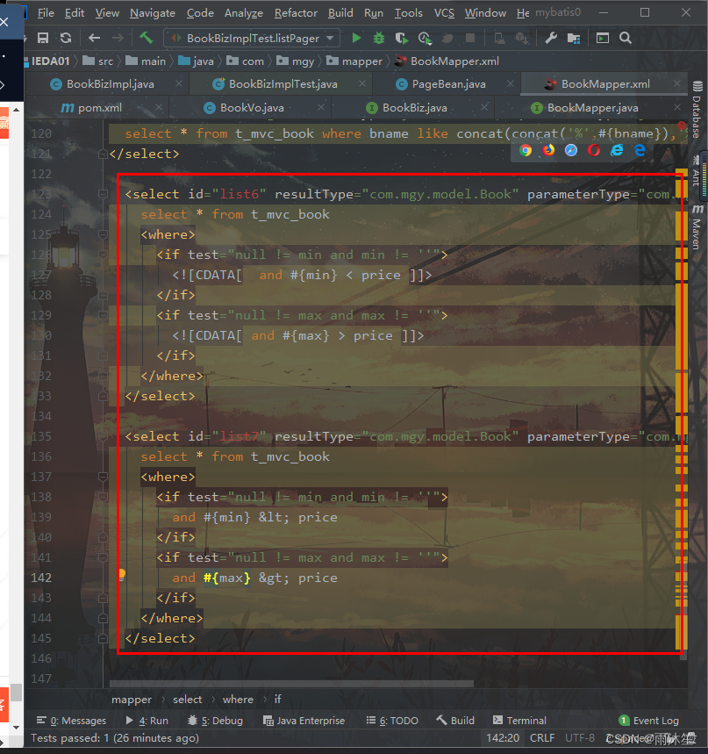The image size is (708, 754).
Task: Click the Search Everywhere magnifier
Action: (x=626, y=38)
